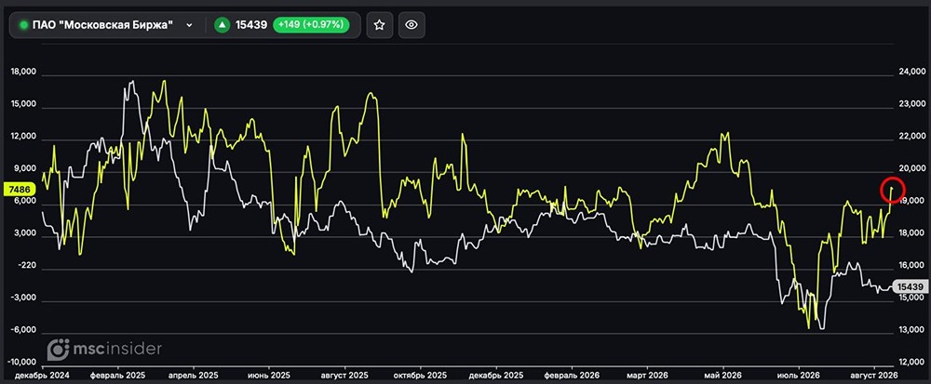Click the 12,000 left axis value
931x384 pixels.
coord(24,137)
